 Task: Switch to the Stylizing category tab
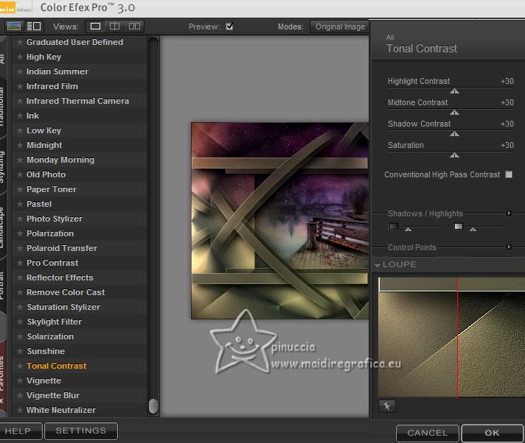point(2,167)
